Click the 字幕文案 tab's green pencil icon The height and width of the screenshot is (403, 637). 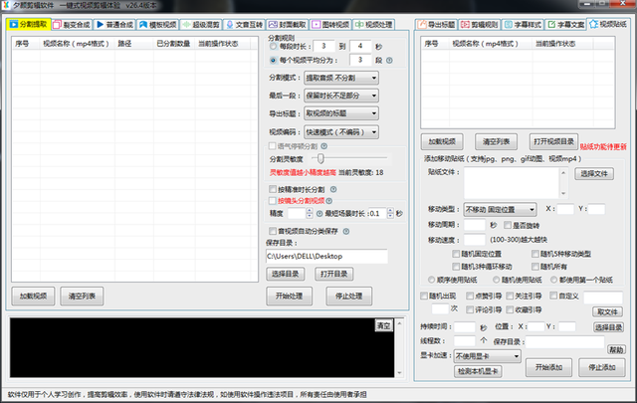tap(551, 25)
